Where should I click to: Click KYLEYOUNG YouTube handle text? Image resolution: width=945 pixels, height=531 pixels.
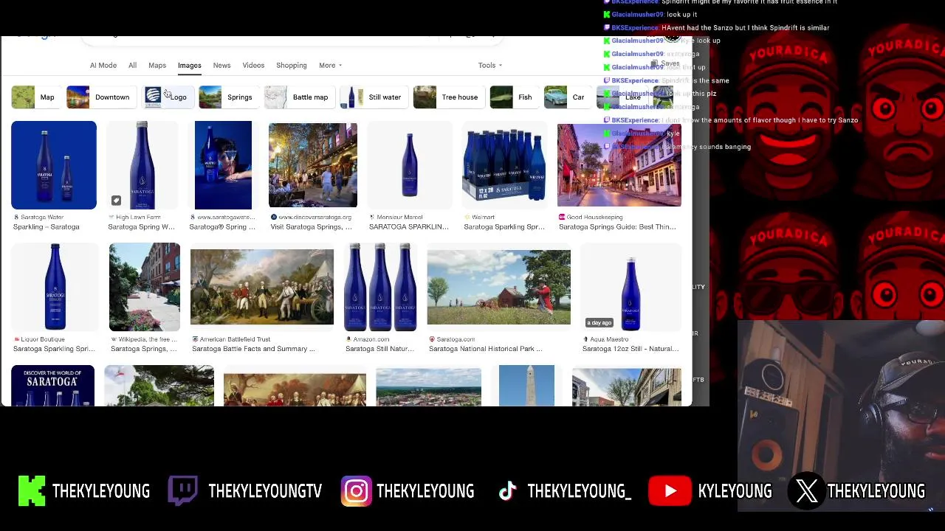(x=735, y=491)
